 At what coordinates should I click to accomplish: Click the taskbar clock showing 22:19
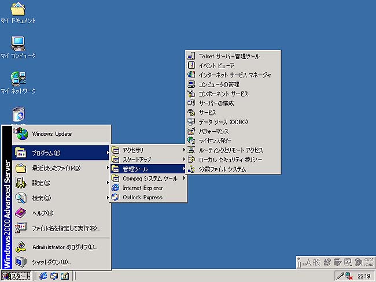click(x=364, y=276)
